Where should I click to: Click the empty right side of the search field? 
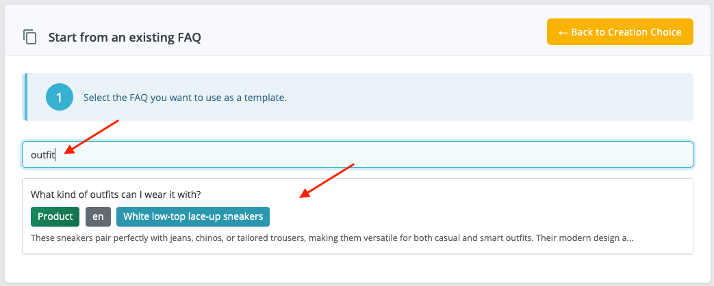tap(548, 155)
